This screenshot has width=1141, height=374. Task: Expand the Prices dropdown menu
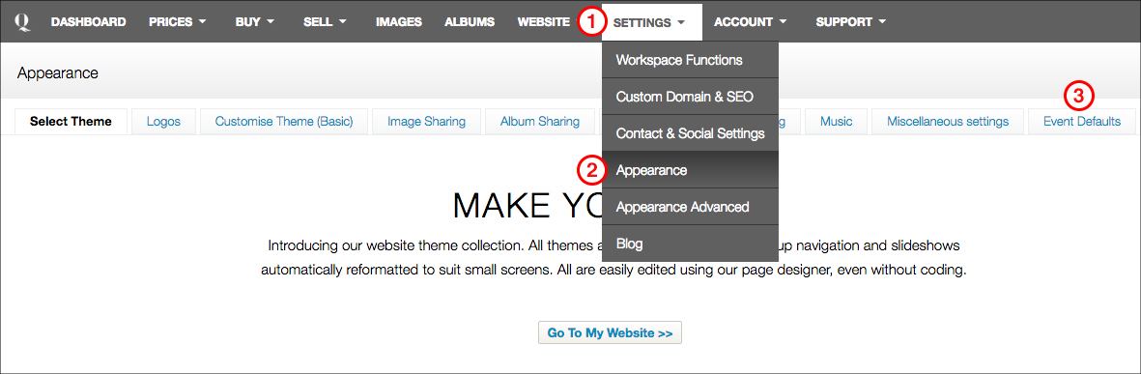click(178, 22)
